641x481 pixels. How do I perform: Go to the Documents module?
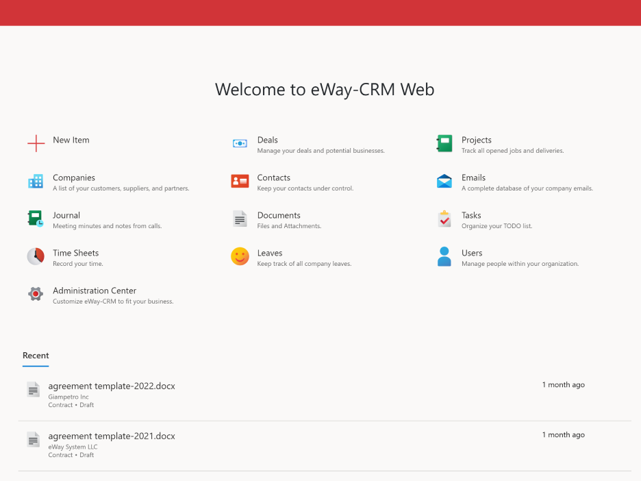(279, 215)
